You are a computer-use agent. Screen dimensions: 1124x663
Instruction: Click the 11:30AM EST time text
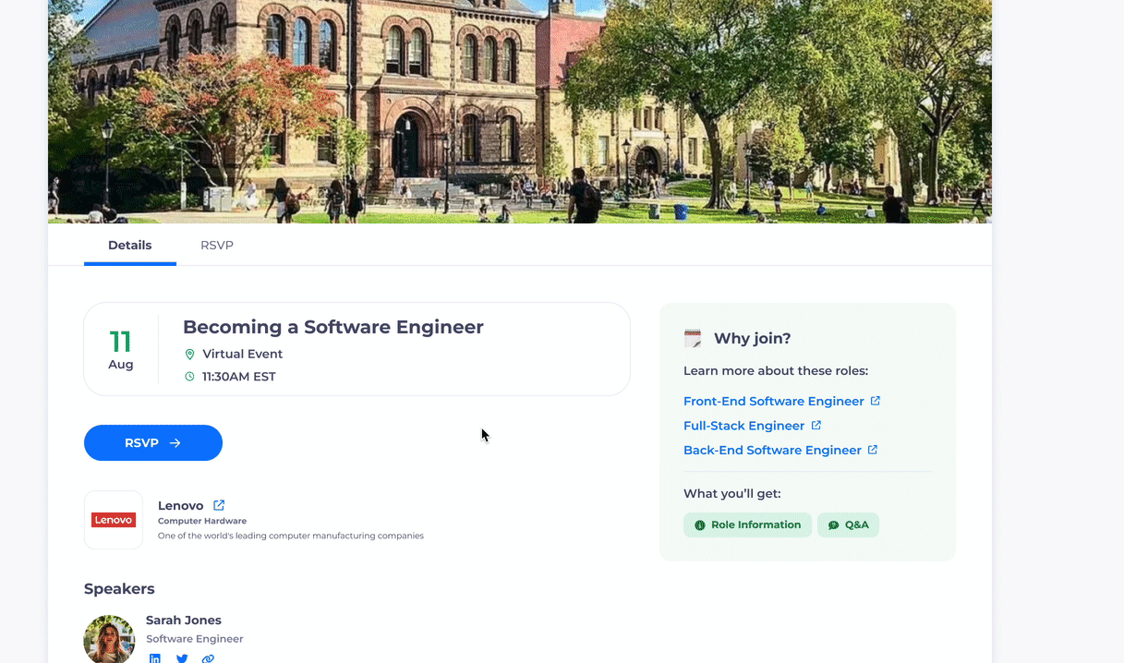pos(239,377)
